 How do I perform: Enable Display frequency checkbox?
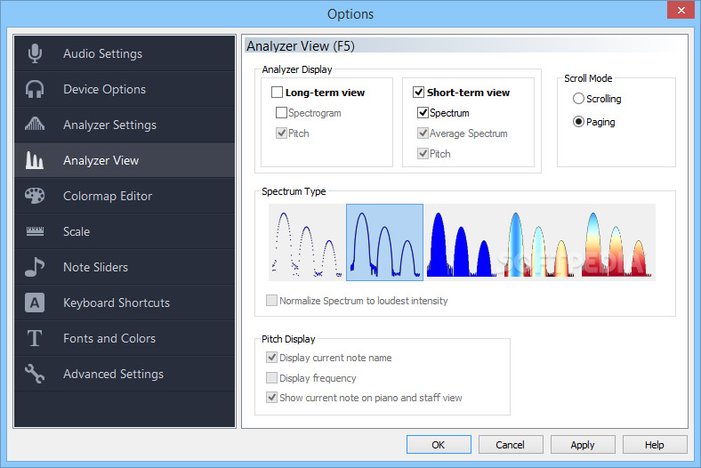[x=271, y=378]
